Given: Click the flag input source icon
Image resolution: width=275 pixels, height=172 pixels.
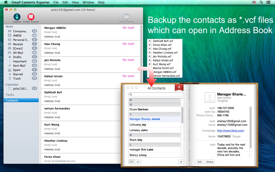Looking at the screenshot, I should (x=254, y=2).
